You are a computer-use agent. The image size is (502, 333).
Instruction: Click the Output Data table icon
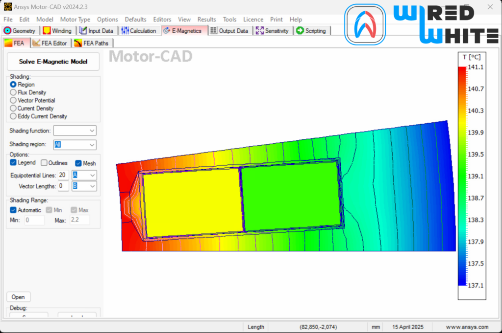[x=214, y=31]
